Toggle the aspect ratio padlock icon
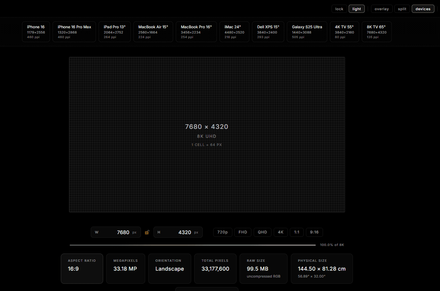 click(x=147, y=232)
